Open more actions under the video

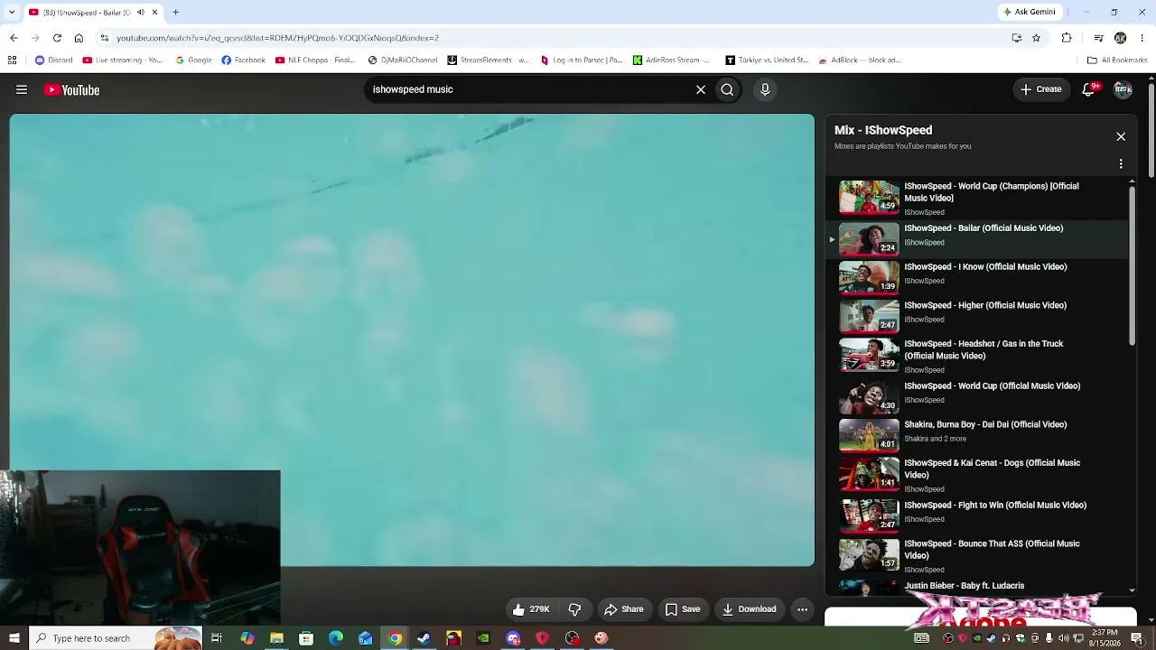point(802,609)
